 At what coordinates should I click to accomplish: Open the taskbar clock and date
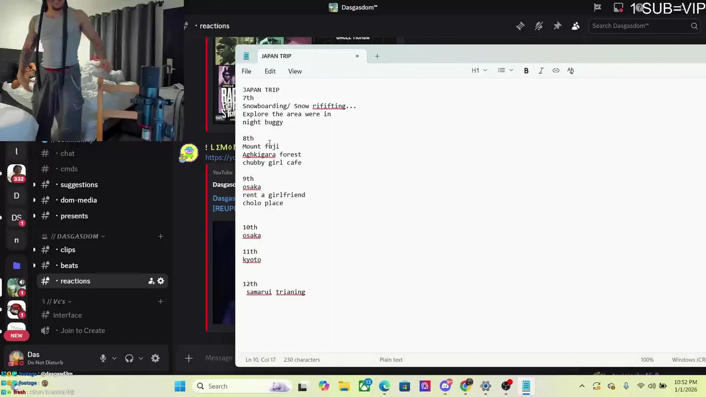(x=685, y=386)
